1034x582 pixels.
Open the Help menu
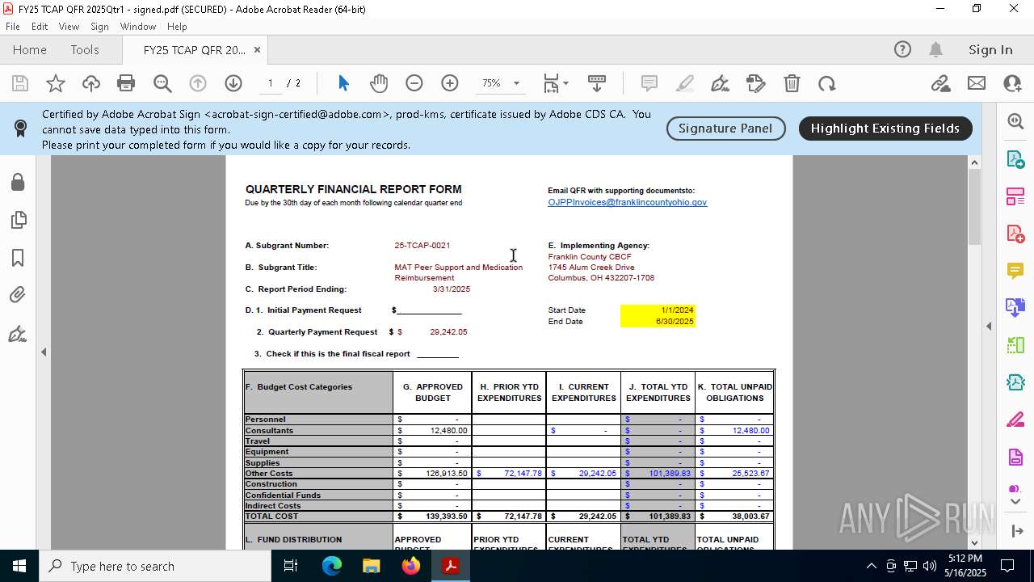pyautogui.click(x=177, y=27)
